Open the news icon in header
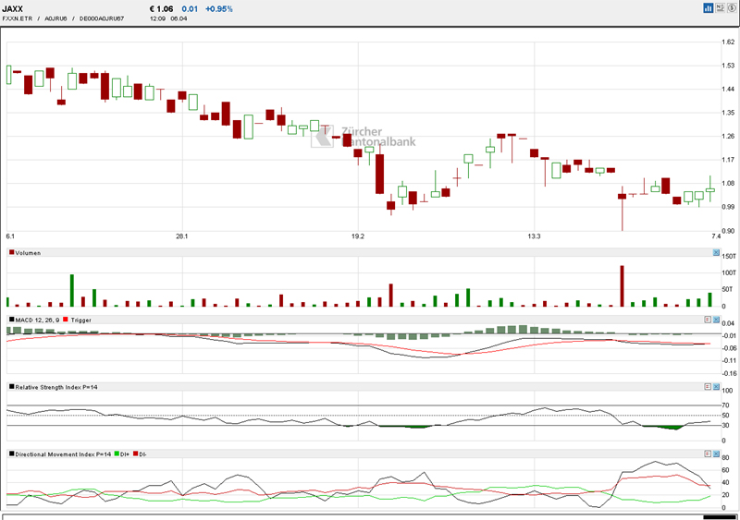This screenshot has width=740, height=520. click(x=720, y=8)
